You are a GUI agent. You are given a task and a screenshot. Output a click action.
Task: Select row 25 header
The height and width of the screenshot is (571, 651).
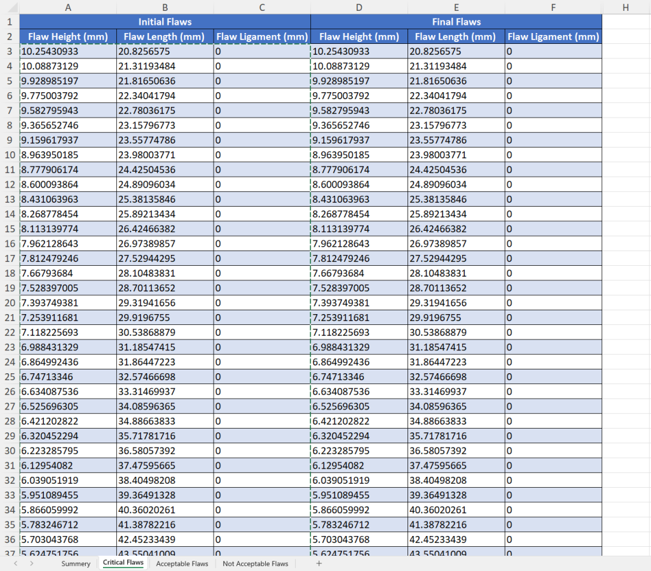pos(9,376)
